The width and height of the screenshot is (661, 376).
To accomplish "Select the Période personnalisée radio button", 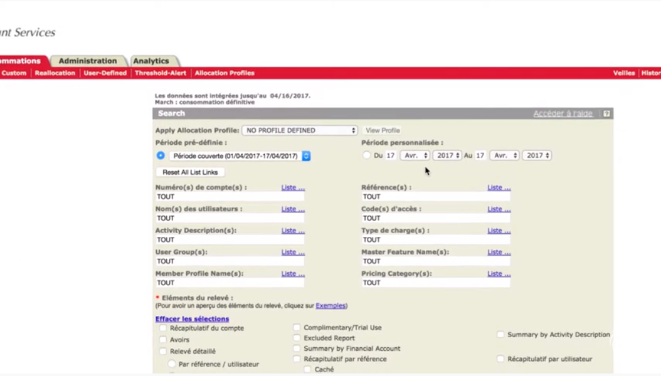I will coord(366,155).
